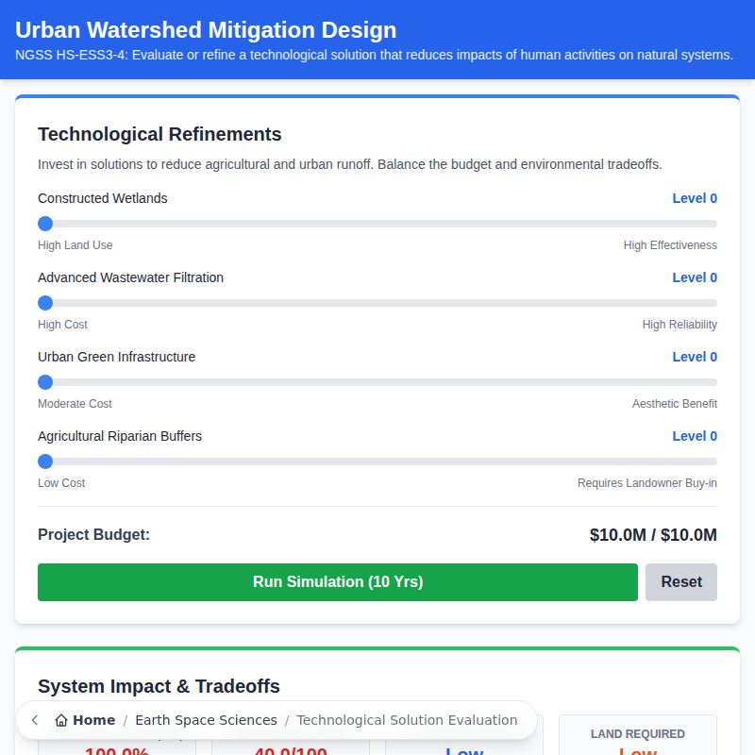
Task: Select the Land Required Low metric card
Action: point(637,741)
